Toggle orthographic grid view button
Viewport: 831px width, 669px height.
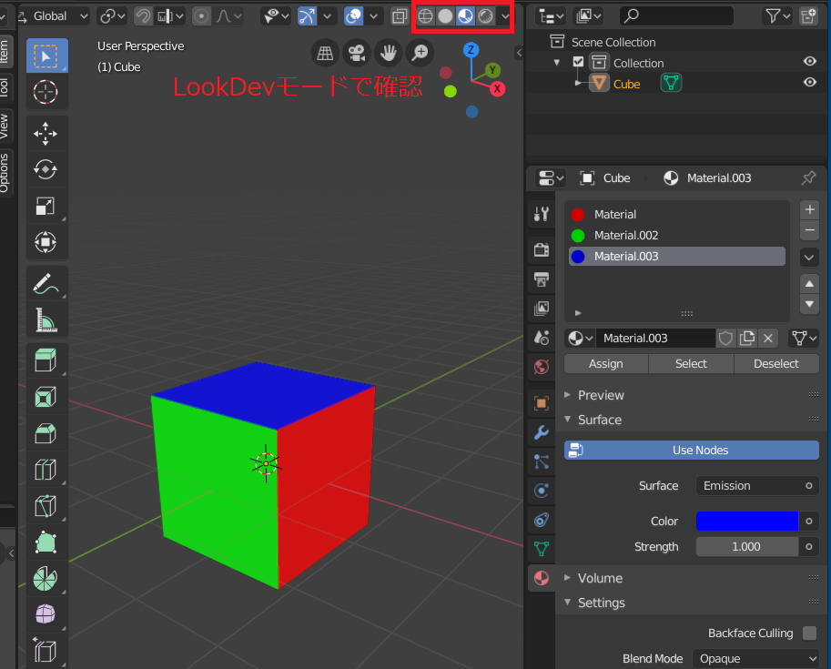[325, 53]
